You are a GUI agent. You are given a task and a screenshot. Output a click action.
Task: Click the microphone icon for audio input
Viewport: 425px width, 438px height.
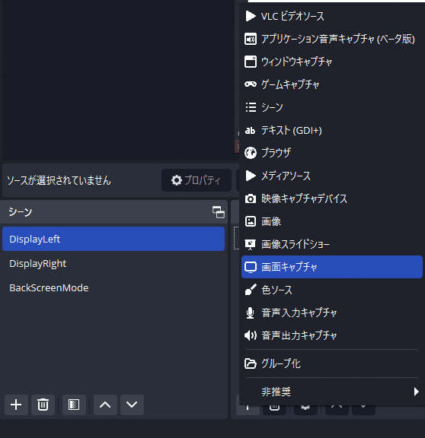coord(250,313)
